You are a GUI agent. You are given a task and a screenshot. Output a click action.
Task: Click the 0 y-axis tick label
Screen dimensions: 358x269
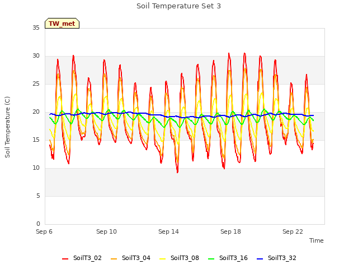pyautogui.click(x=38, y=224)
